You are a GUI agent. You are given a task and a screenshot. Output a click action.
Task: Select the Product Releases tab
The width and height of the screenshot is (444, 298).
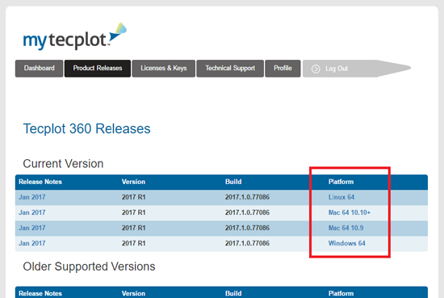[98, 69]
